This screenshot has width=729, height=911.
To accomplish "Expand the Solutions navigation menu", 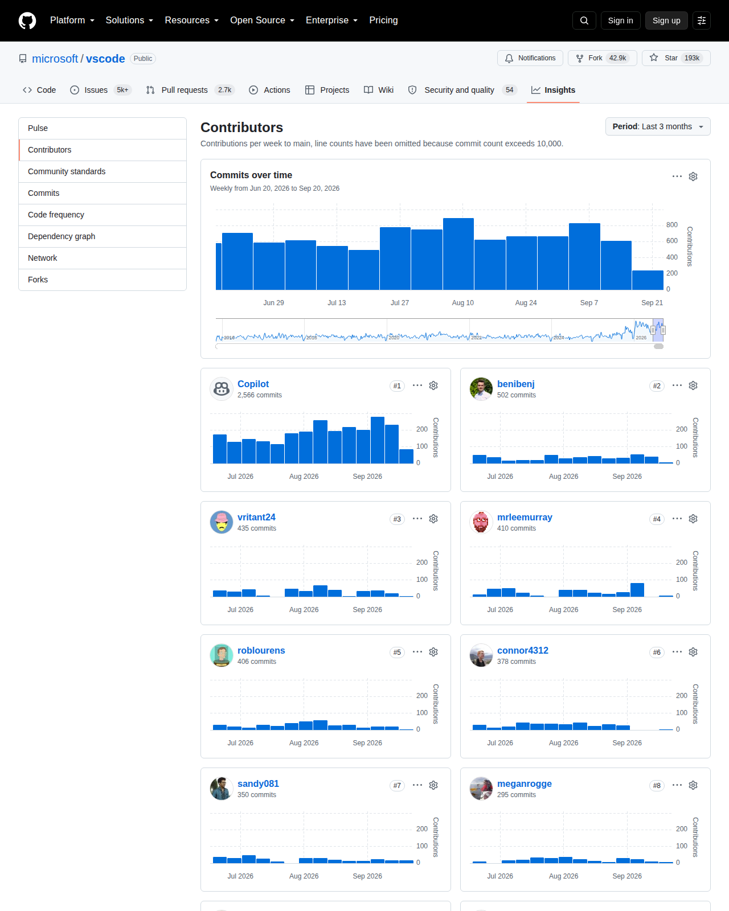I will click(129, 20).
